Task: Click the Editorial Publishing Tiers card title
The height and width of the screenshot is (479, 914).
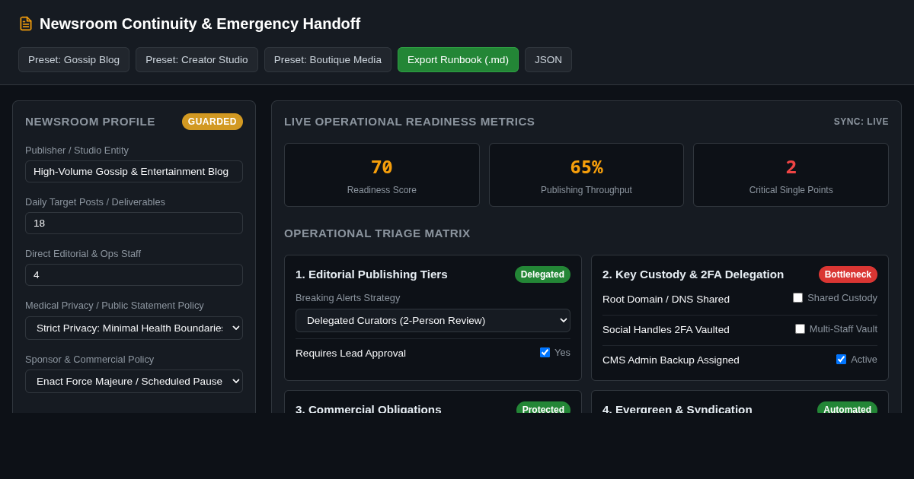Action: click(372, 274)
